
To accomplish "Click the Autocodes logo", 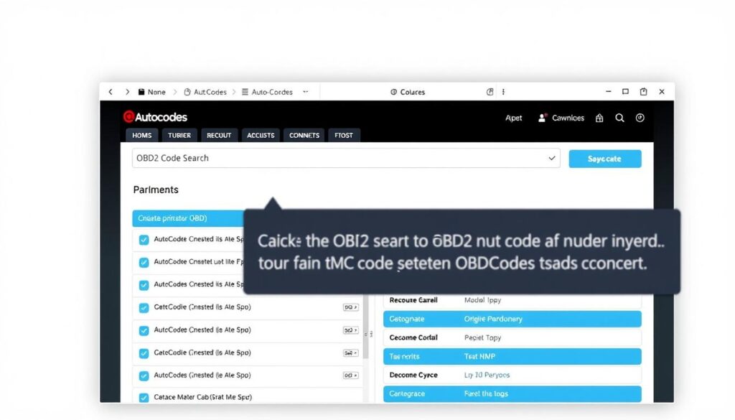I will pos(155,117).
